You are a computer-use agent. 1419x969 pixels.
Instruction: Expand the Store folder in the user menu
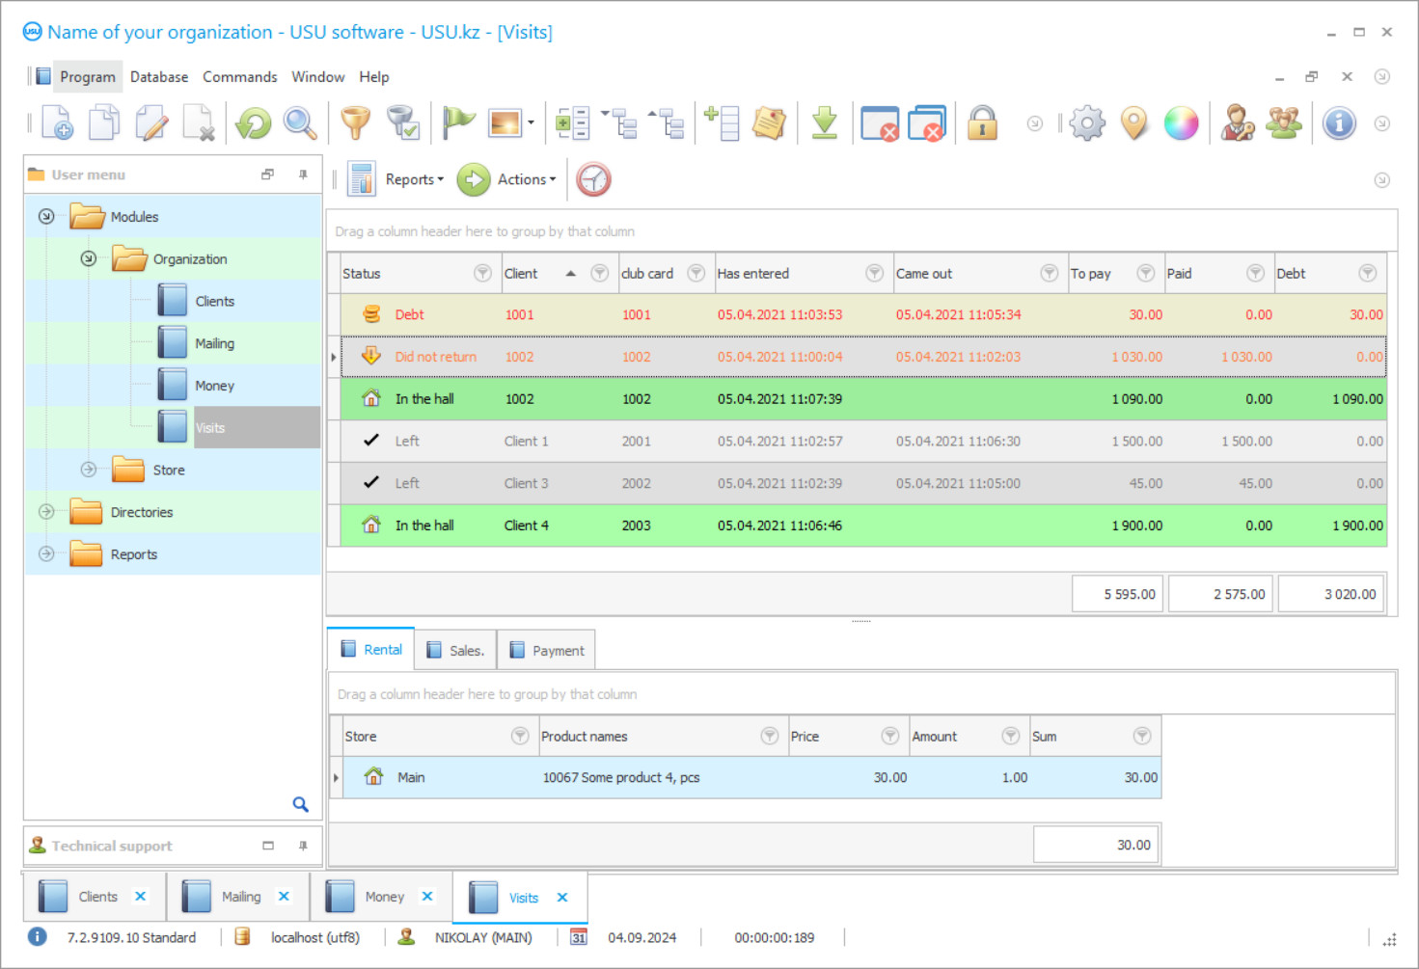(87, 470)
